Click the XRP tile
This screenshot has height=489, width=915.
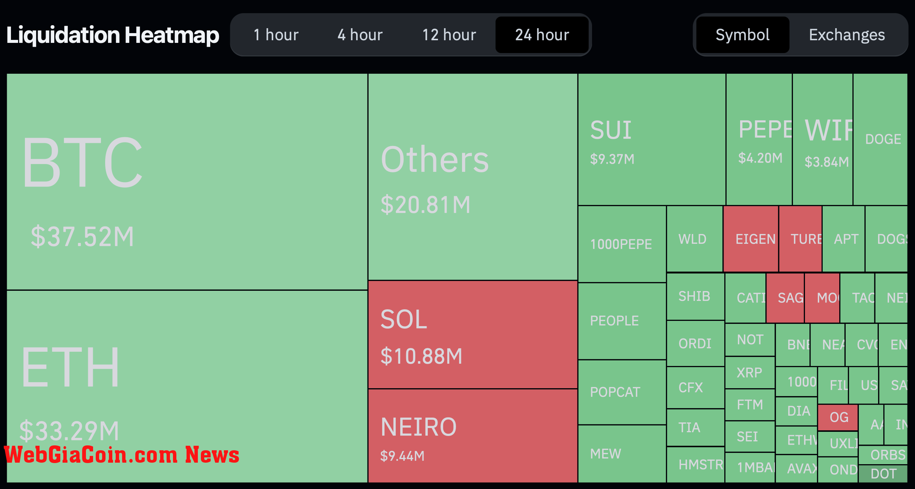[x=750, y=373]
